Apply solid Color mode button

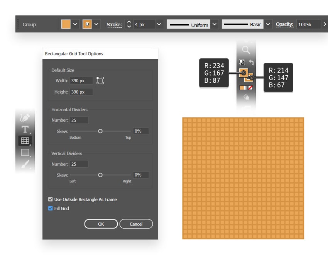coord(242,88)
